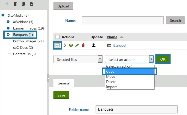The height and width of the screenshot is (115, 187).
Task: Click the green eye view icon for Banquet
Action: (71, 45)
